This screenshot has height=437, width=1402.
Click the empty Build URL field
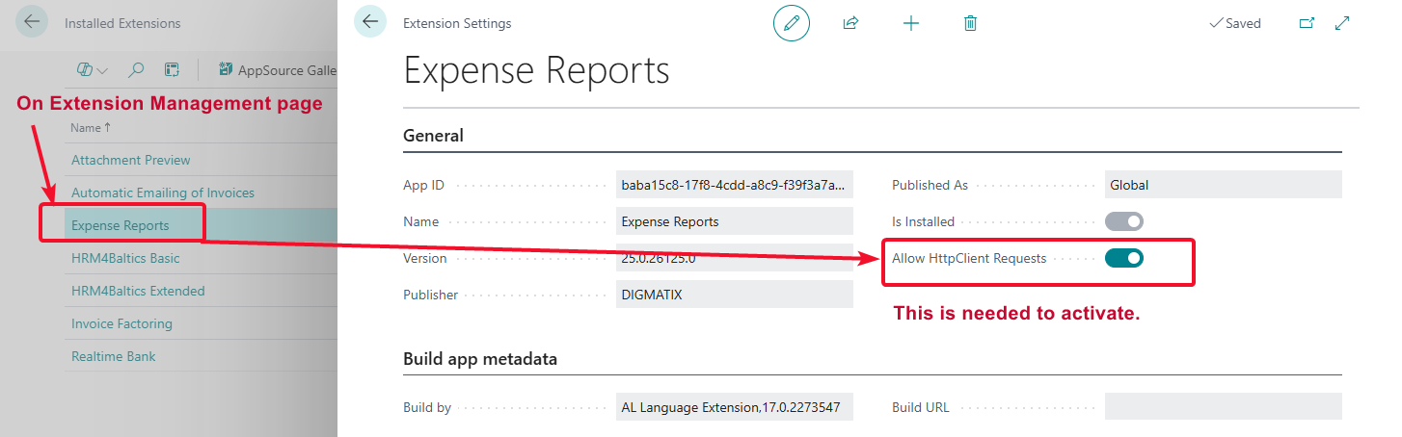point(1224,407)
